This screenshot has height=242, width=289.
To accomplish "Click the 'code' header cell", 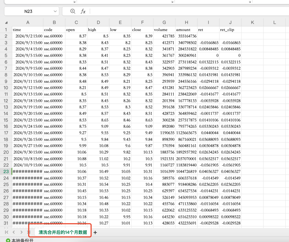I will 54,30.
